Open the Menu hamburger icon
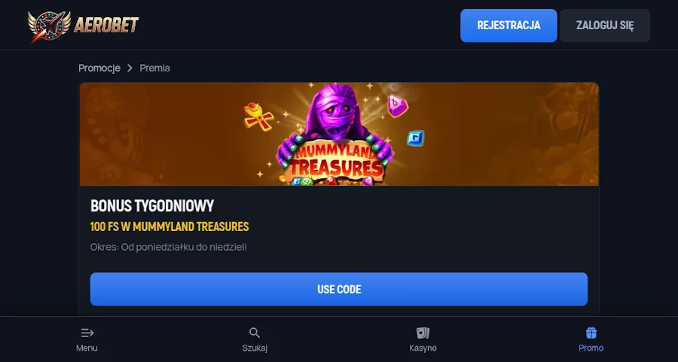The height and width of the screenshot is (362, 678). coord(87,333)
